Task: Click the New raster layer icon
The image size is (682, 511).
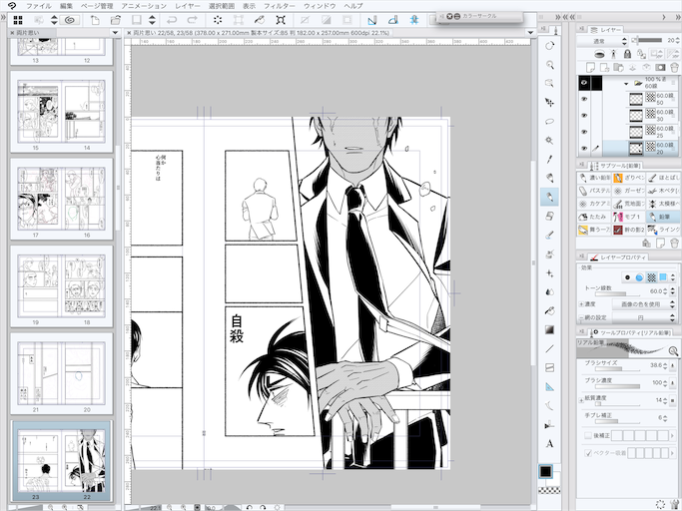Action: coord(590,68)
